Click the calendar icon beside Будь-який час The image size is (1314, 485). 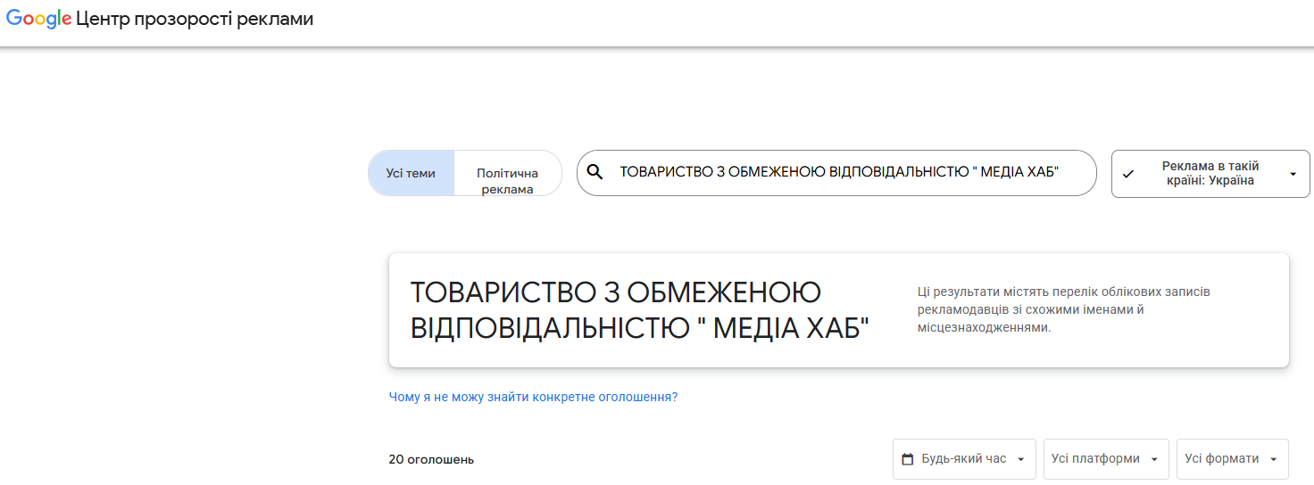tap(908, 459)
